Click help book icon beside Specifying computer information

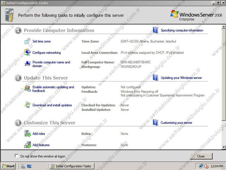click(x=155, y=30)
